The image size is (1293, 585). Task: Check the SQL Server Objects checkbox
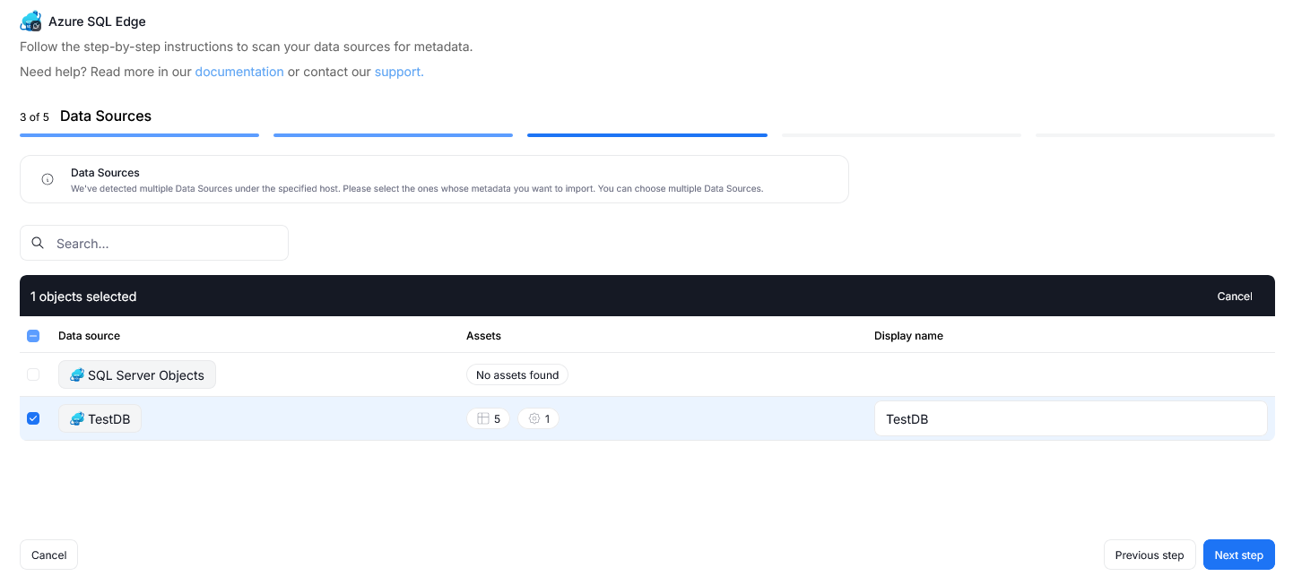[x=33, y=374]
